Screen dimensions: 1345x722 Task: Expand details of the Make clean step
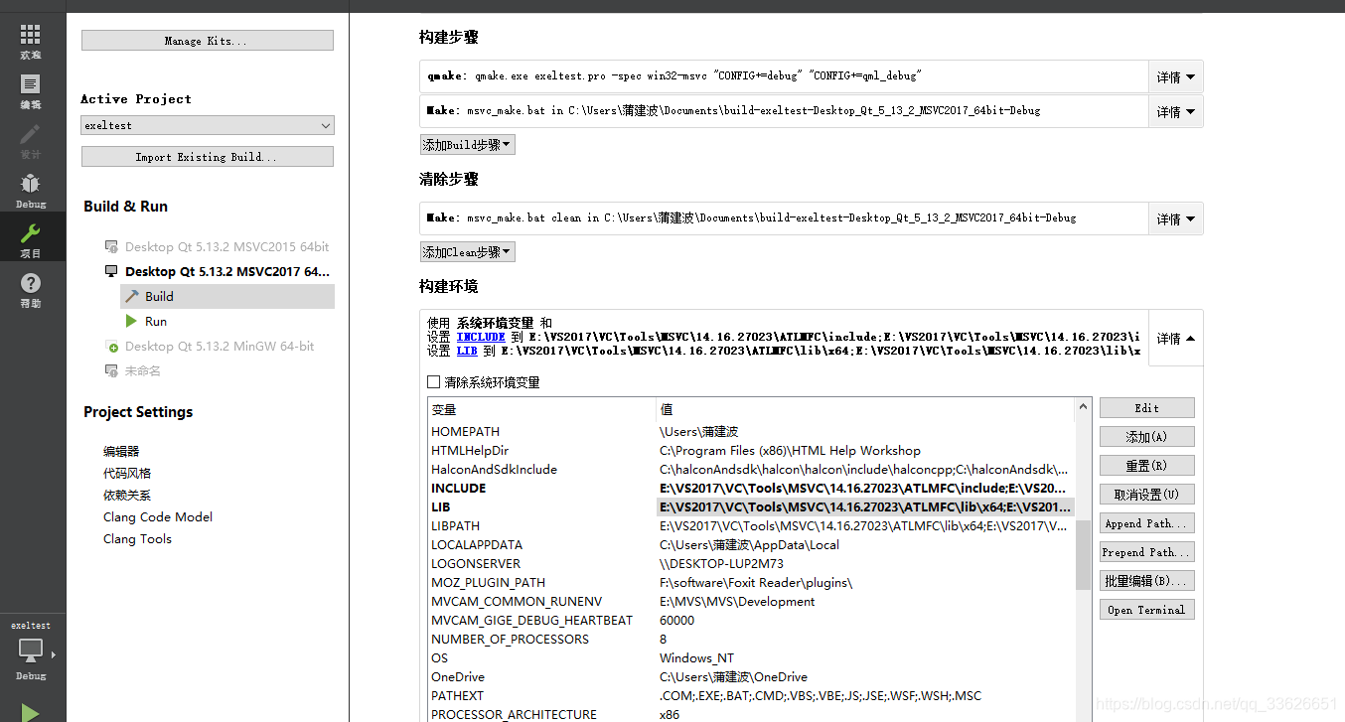[x=1176, y=218]
